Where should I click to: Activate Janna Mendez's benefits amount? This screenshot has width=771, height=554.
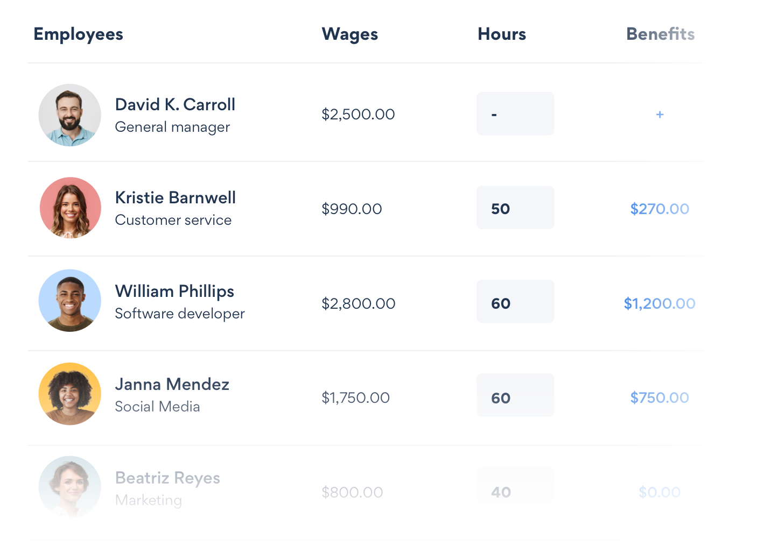(659, 397)
